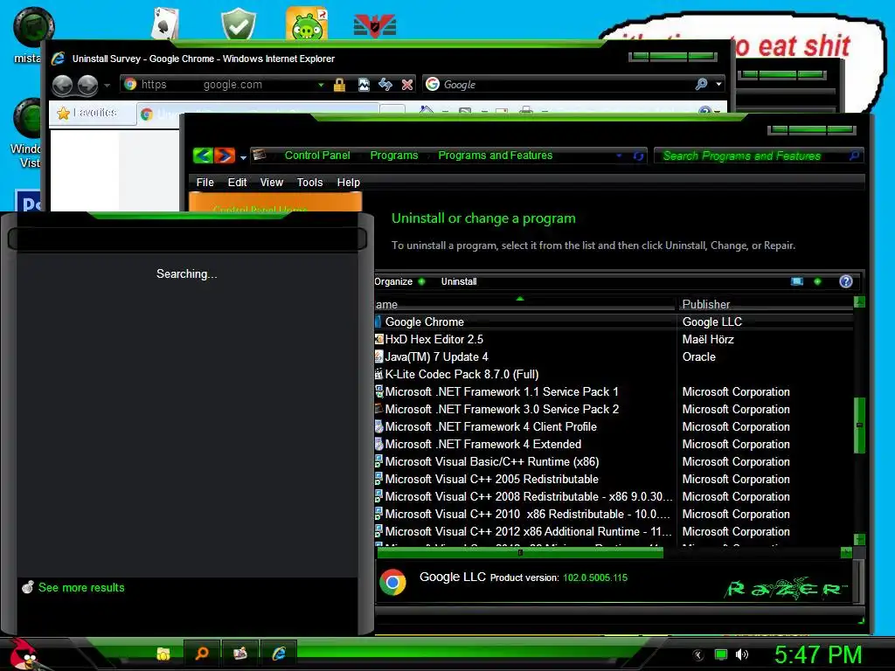Click the Angry Birds Start button
The width and height of the screenshot is (895, 671).
[22, 654]
